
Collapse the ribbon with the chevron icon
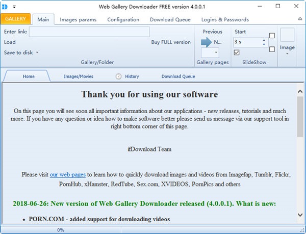[x=300, y=19]
